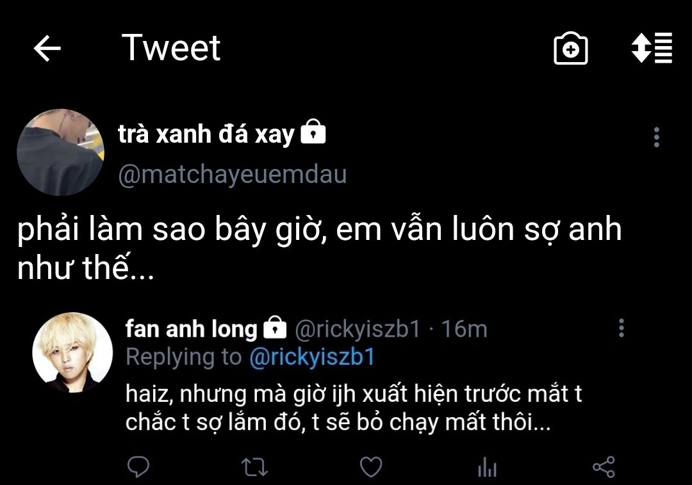The image size is (692, 485).
Task: Tap the Tweet header title
Action: click(x=171, y=48)
